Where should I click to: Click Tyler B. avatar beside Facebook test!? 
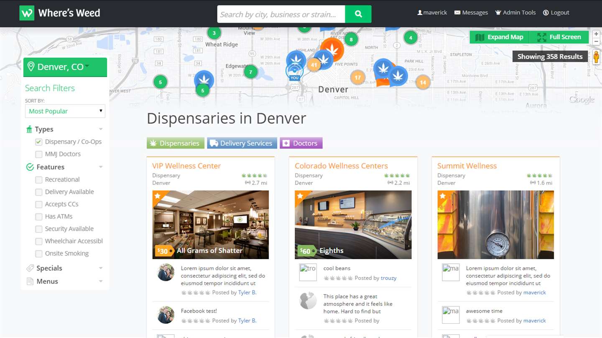click(x=166, y=315)
